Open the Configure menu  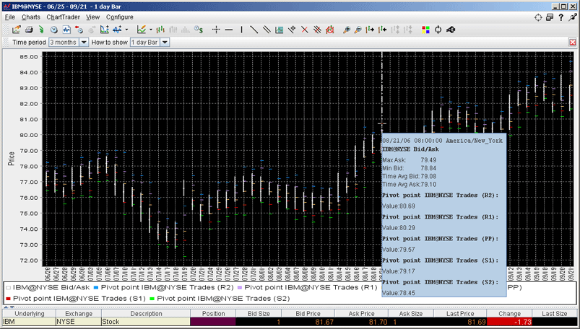pyautogui.click(x=119, y=17)
